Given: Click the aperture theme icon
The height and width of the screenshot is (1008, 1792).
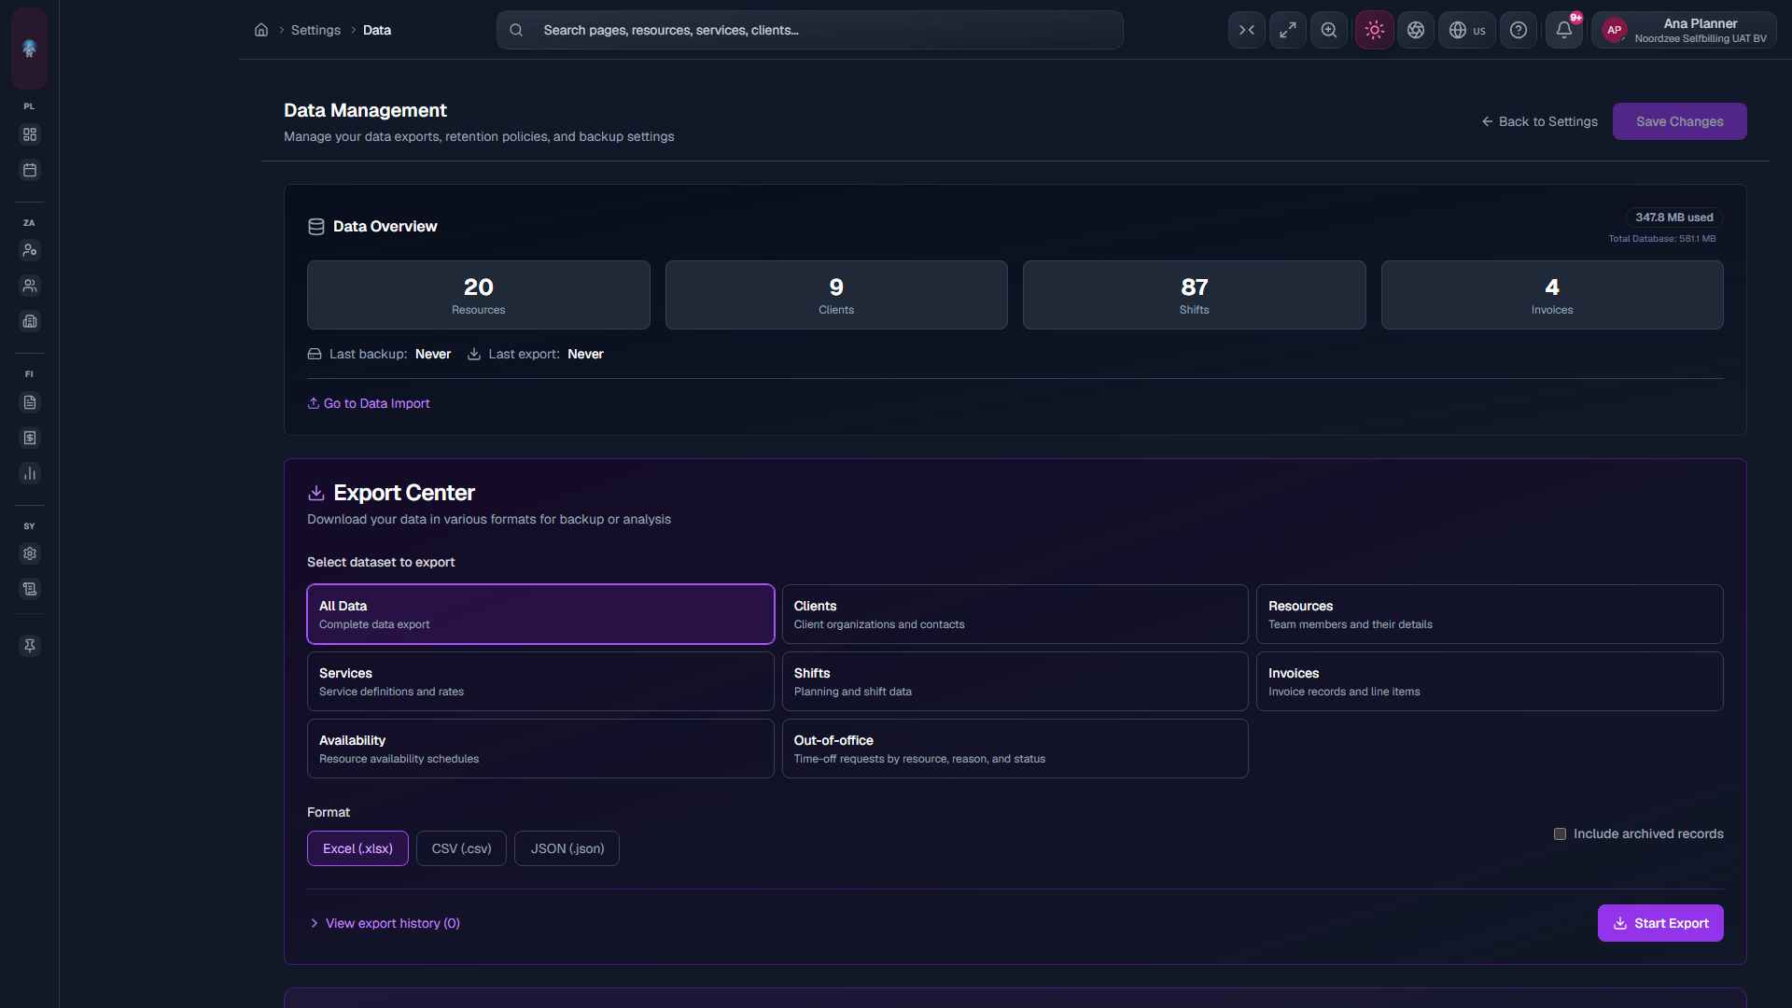Looking at the screenshot, I should click(1416, 30).
